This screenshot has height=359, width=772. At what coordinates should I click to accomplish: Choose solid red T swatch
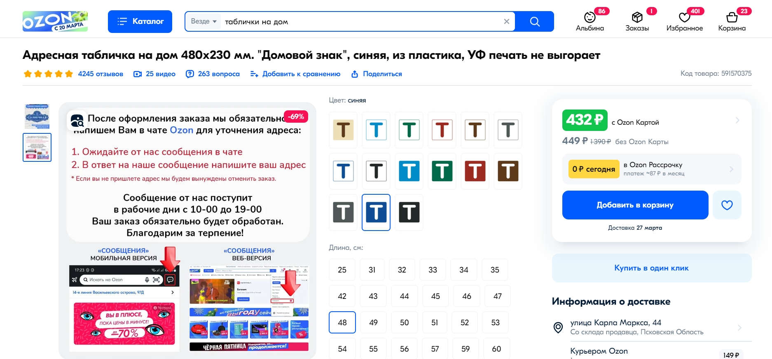click(475, 171)
